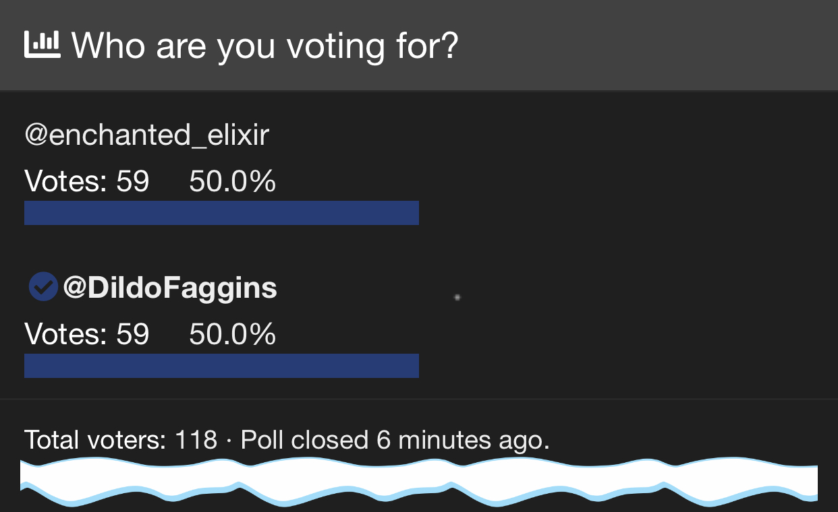
Task: Click the first option's blue result bar
Action: pyautogui.click(x=221, y=213)
